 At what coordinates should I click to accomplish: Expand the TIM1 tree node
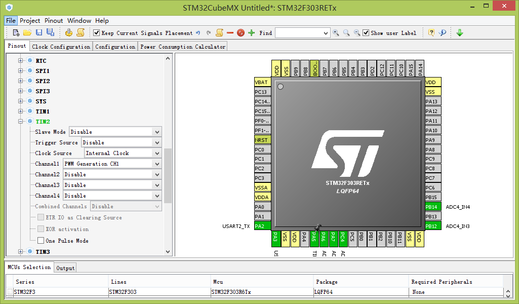(x=21, y=111)
